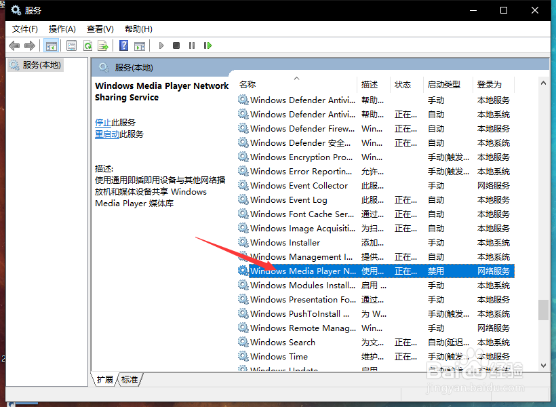Toggle the show/hide action pane icon
This screenshot has height=407, width=556.
(140, 45)
